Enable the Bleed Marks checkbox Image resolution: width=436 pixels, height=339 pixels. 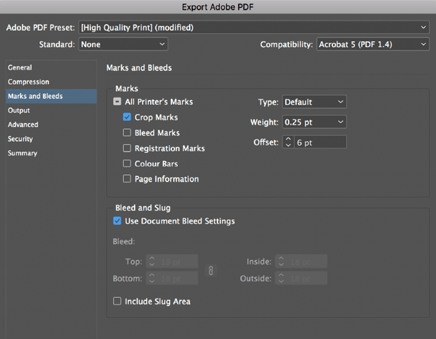point(127,133)
